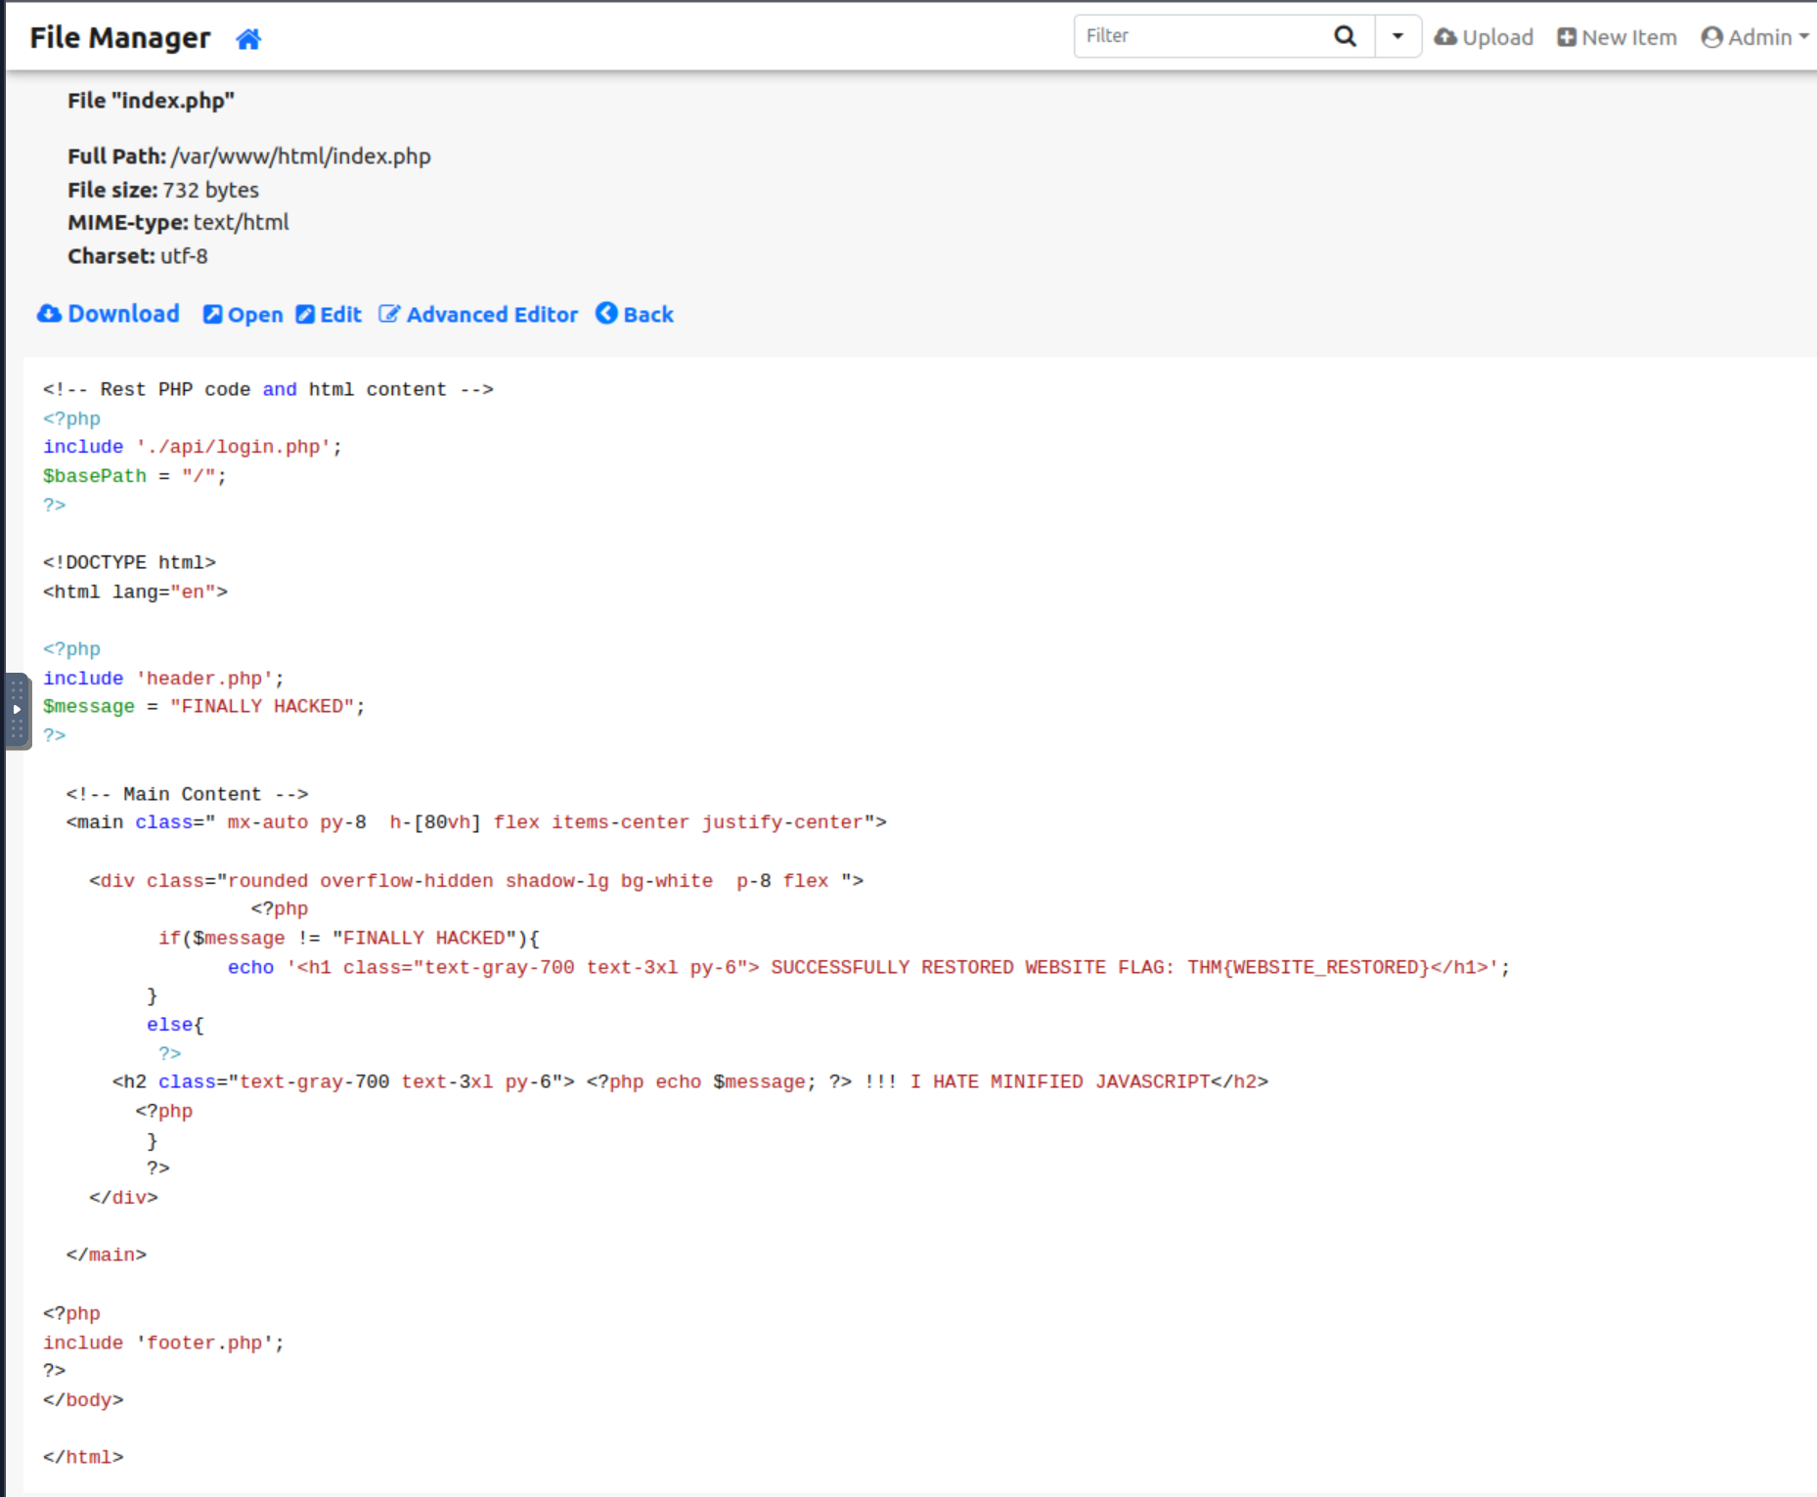1817x1497 pixels.
Task: Select the full path /var/www/html/index.php
Action: click(301, 156)
